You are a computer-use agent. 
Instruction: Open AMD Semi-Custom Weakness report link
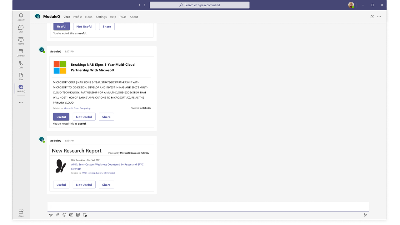click(x=107, y=167)
